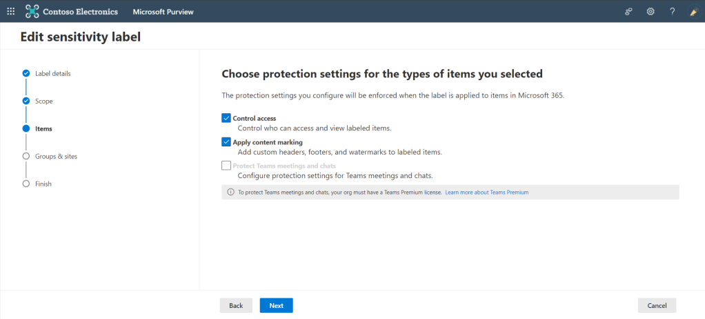Click the Microsoft Purview header title
705x319 pixels.
tap(163, 12)
